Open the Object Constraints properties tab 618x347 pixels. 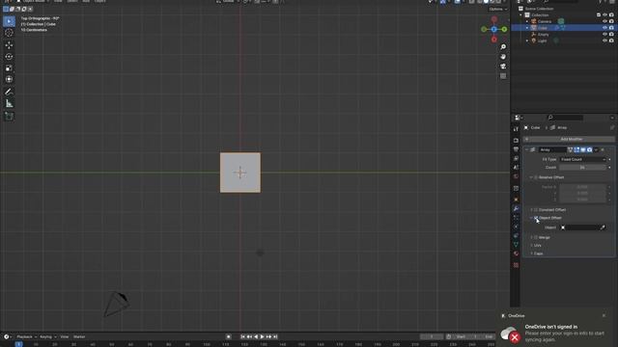516,235
